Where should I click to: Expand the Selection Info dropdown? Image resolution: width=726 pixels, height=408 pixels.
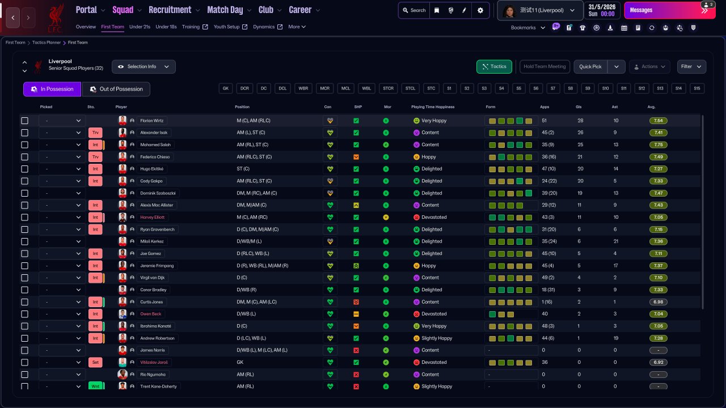click(x=143, y=67)
